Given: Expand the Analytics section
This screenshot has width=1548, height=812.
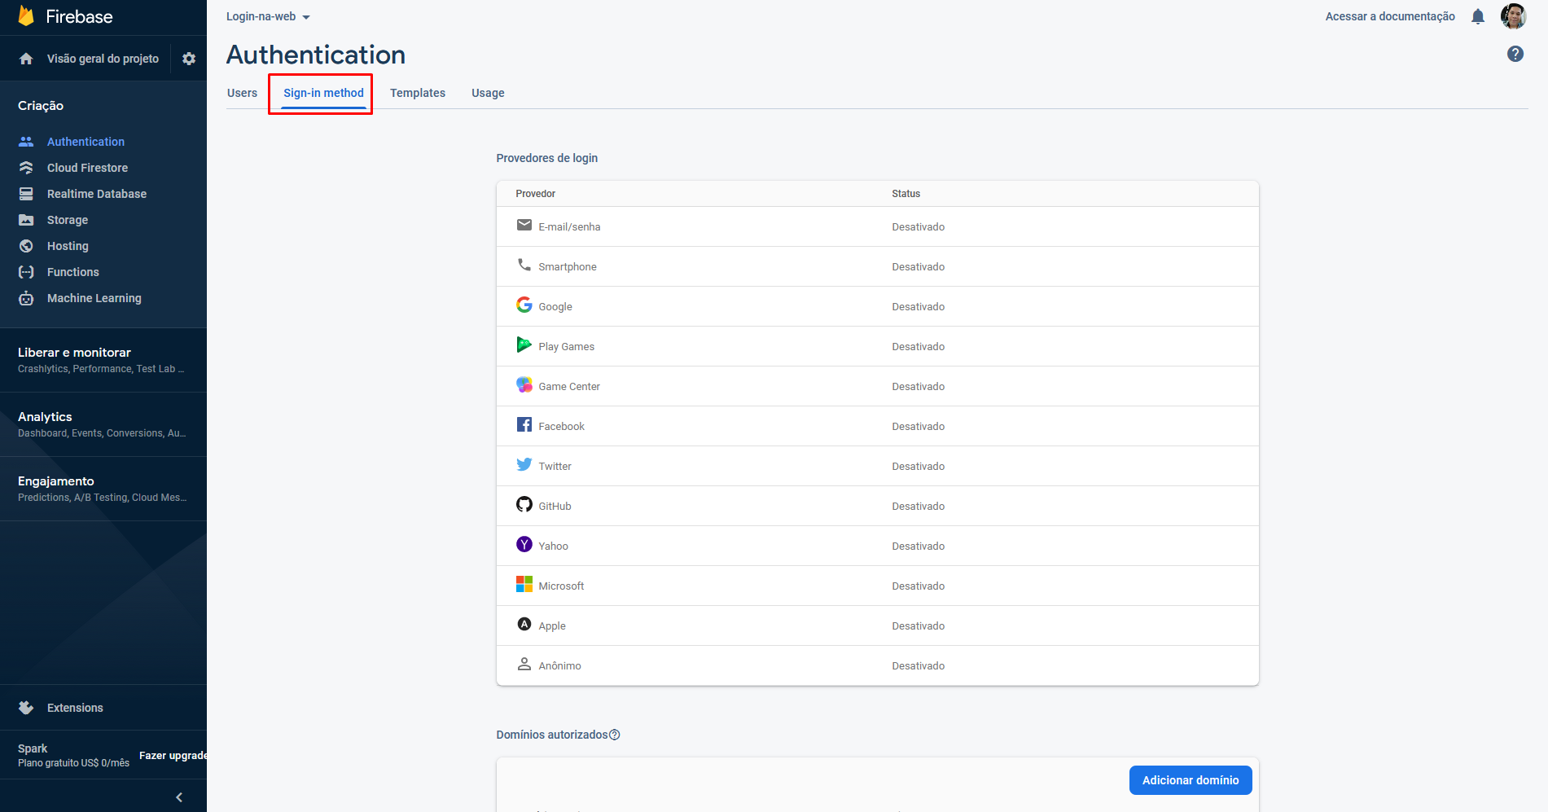Looking at the screenshot, I should point(103,424).
